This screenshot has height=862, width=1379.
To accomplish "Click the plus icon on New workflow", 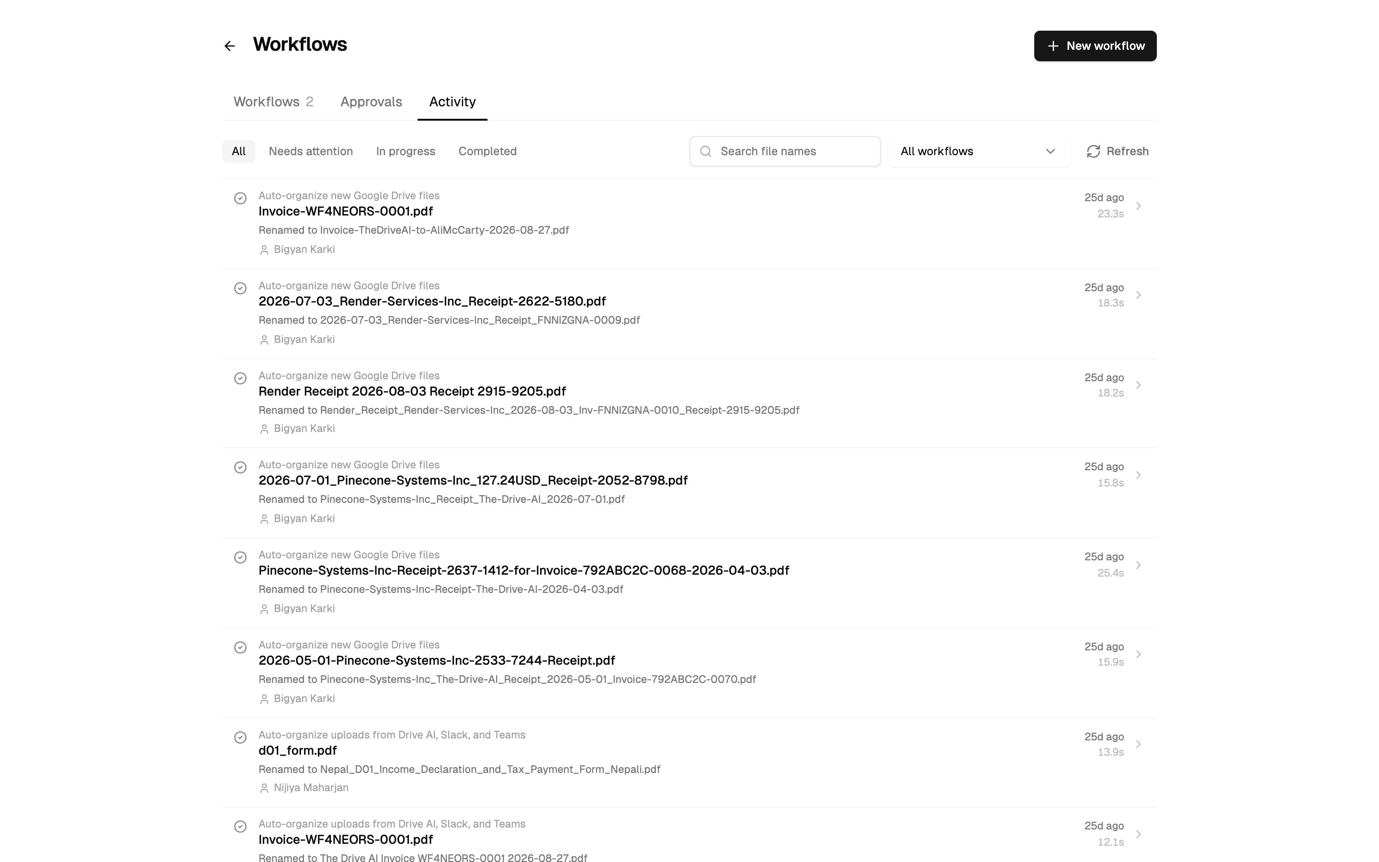I will click(x=1053, y=45).
